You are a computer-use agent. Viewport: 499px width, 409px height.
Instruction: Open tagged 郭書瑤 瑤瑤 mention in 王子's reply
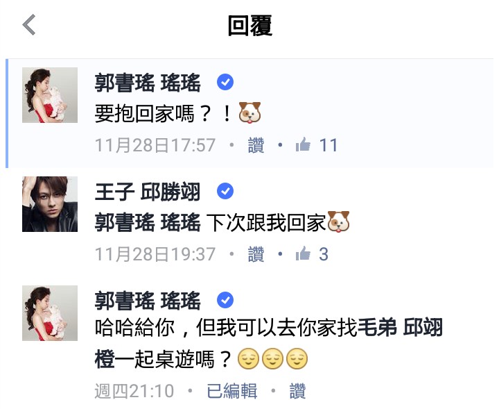tap(148, 222)
